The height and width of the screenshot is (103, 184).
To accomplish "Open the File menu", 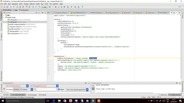I will coord(2,4).
